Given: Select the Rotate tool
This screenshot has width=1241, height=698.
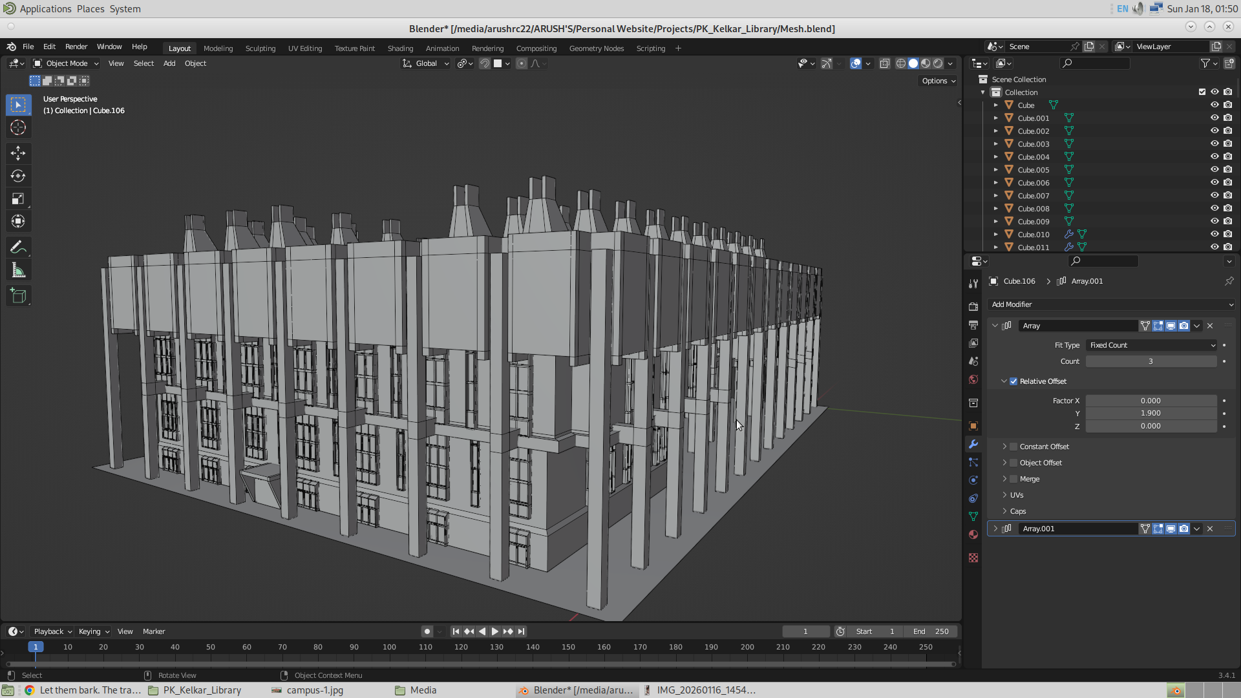Looking at the screenshot, I should (x=18, y=176).
